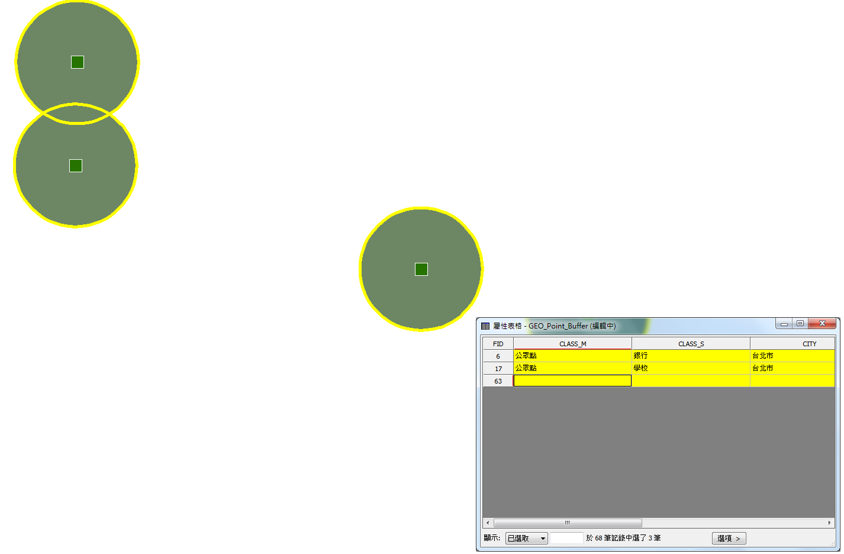Click the table's horizontal scrollbar thumb
Image resolution: width=844 pixels, height=554 pixels.
568,523
